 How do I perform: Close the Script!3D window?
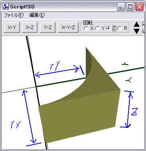coord(139,7)
